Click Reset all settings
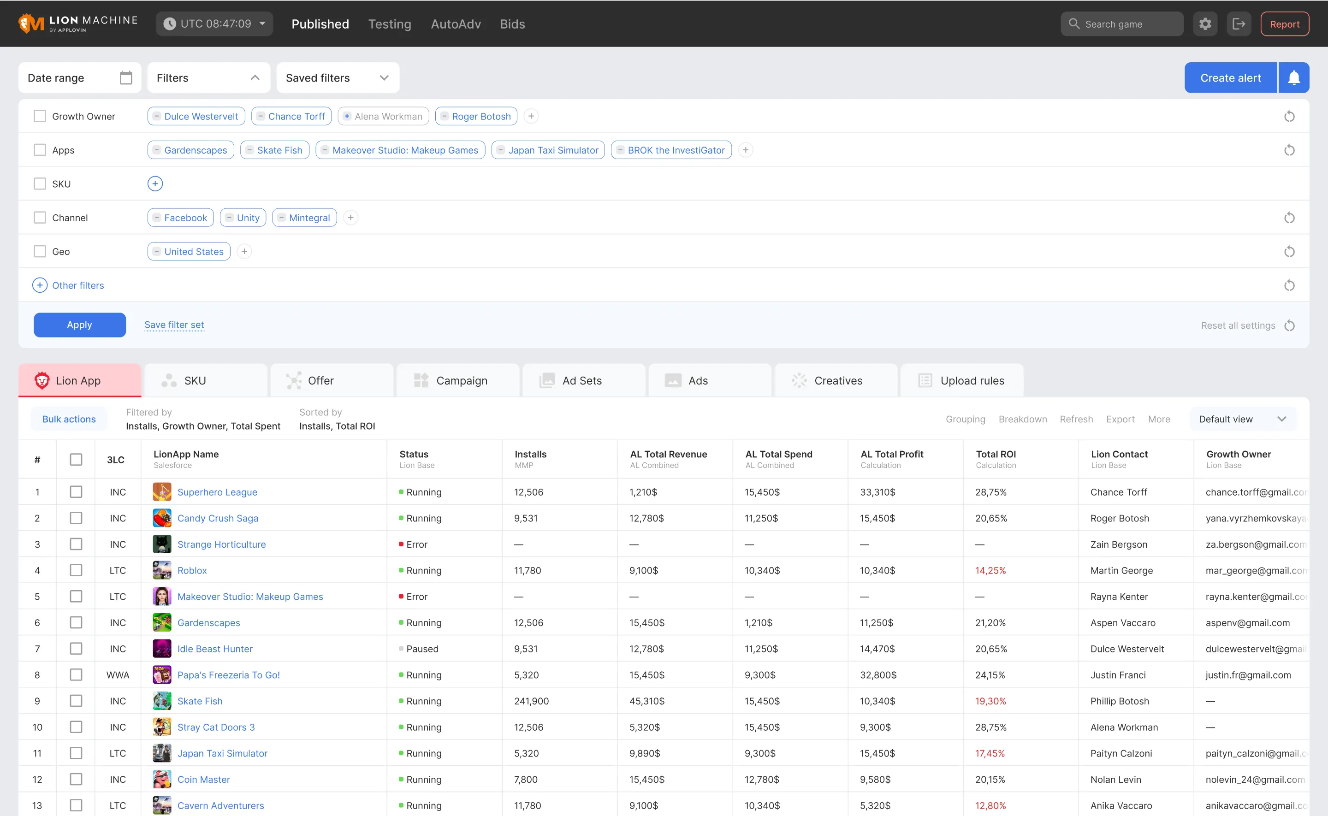 tap(1248, 325)
